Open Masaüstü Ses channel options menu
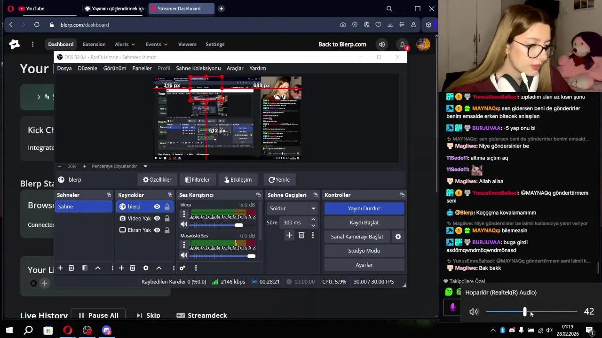The image size is (602, 338). pyautogui.click(x=184, y=245)
